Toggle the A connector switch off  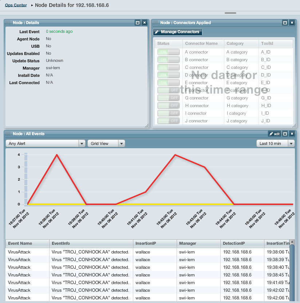169,52
